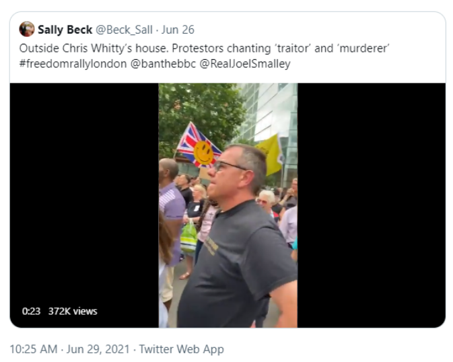The height and width of the screenshot is (362, 453).
Task: Click the black bar left of video frame
Action: [84, 205]
